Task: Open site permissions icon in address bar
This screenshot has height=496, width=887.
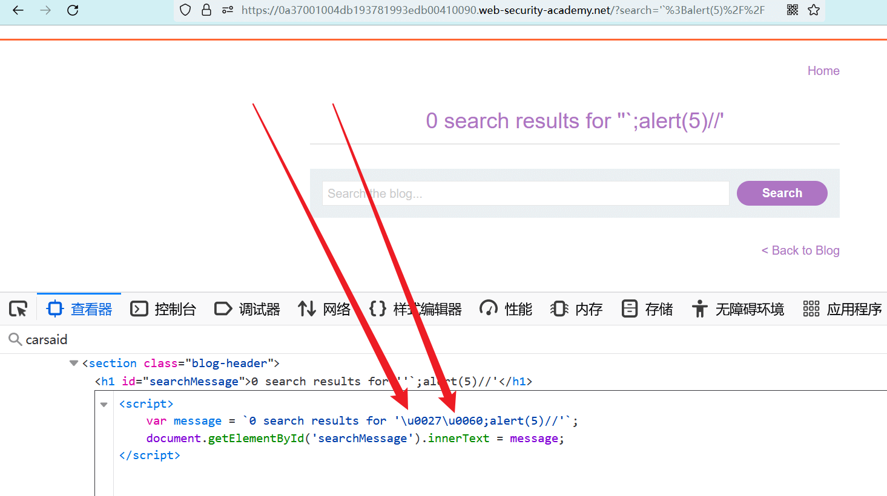Action: [228, 10]
